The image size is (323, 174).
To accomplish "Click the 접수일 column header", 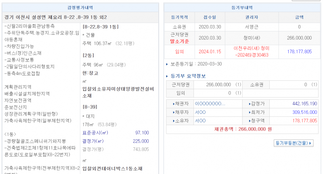I will 210,18.
